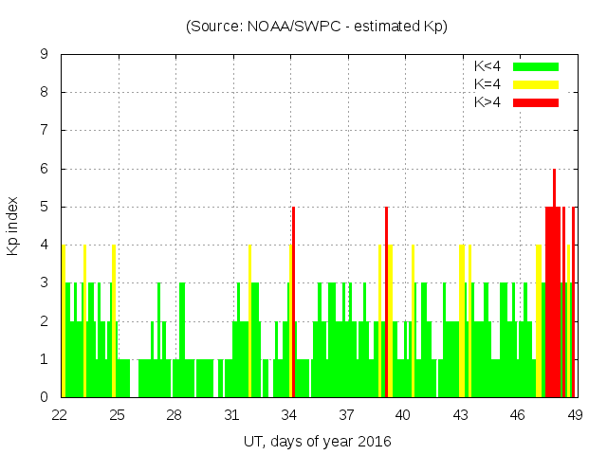This screenshot has height=455, width=607.
Task: Click the red K>4 legend swatch
Action: coord(536,102)
